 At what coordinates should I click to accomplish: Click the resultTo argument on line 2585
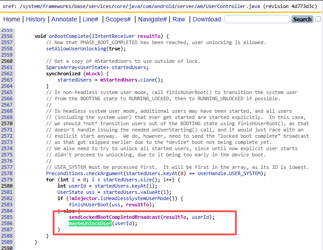point(175,217)
